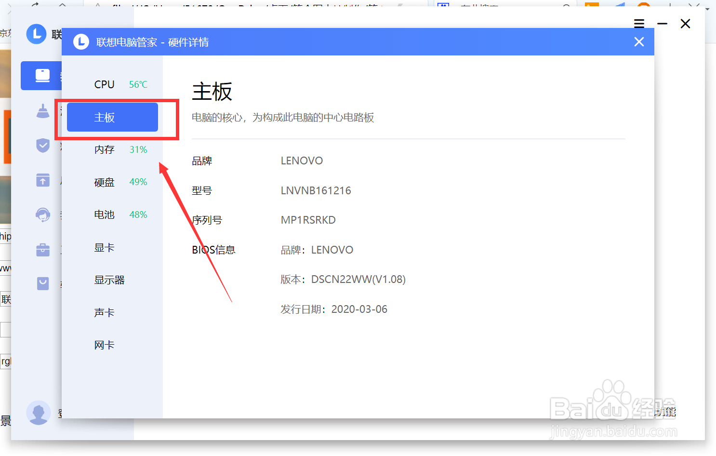Screen dimensions: 716x456
Task: Select the broom cleanup icon in sidebar
Action: [43, 110]
